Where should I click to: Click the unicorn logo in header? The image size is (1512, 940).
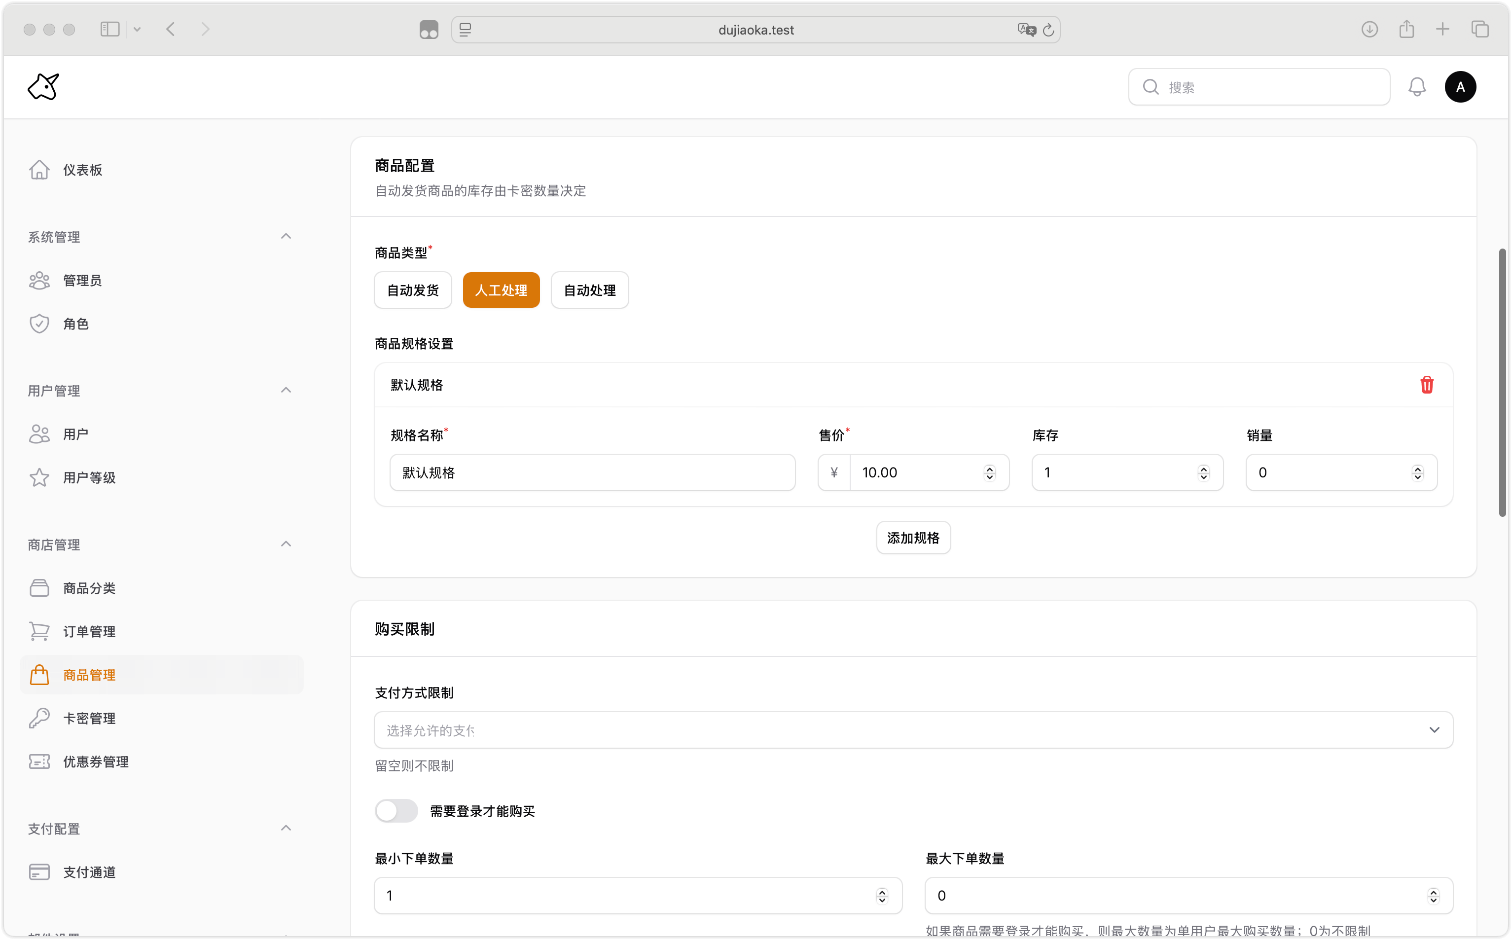[43, 86]
